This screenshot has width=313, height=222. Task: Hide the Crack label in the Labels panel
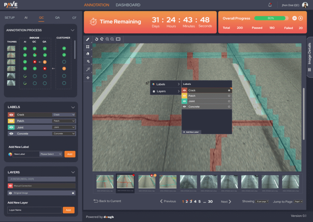[x=11, y=115]
